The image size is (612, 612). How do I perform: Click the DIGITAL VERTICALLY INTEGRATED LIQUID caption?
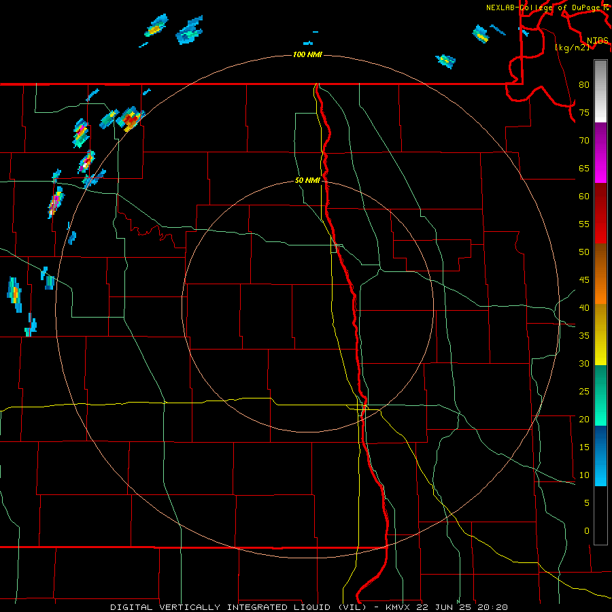click(238, 607)
